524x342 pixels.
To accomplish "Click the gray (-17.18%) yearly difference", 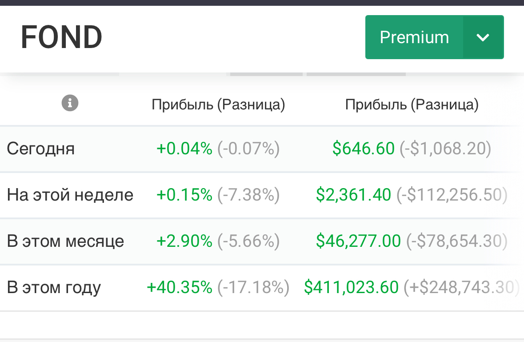I will click(x=253, y=287).
